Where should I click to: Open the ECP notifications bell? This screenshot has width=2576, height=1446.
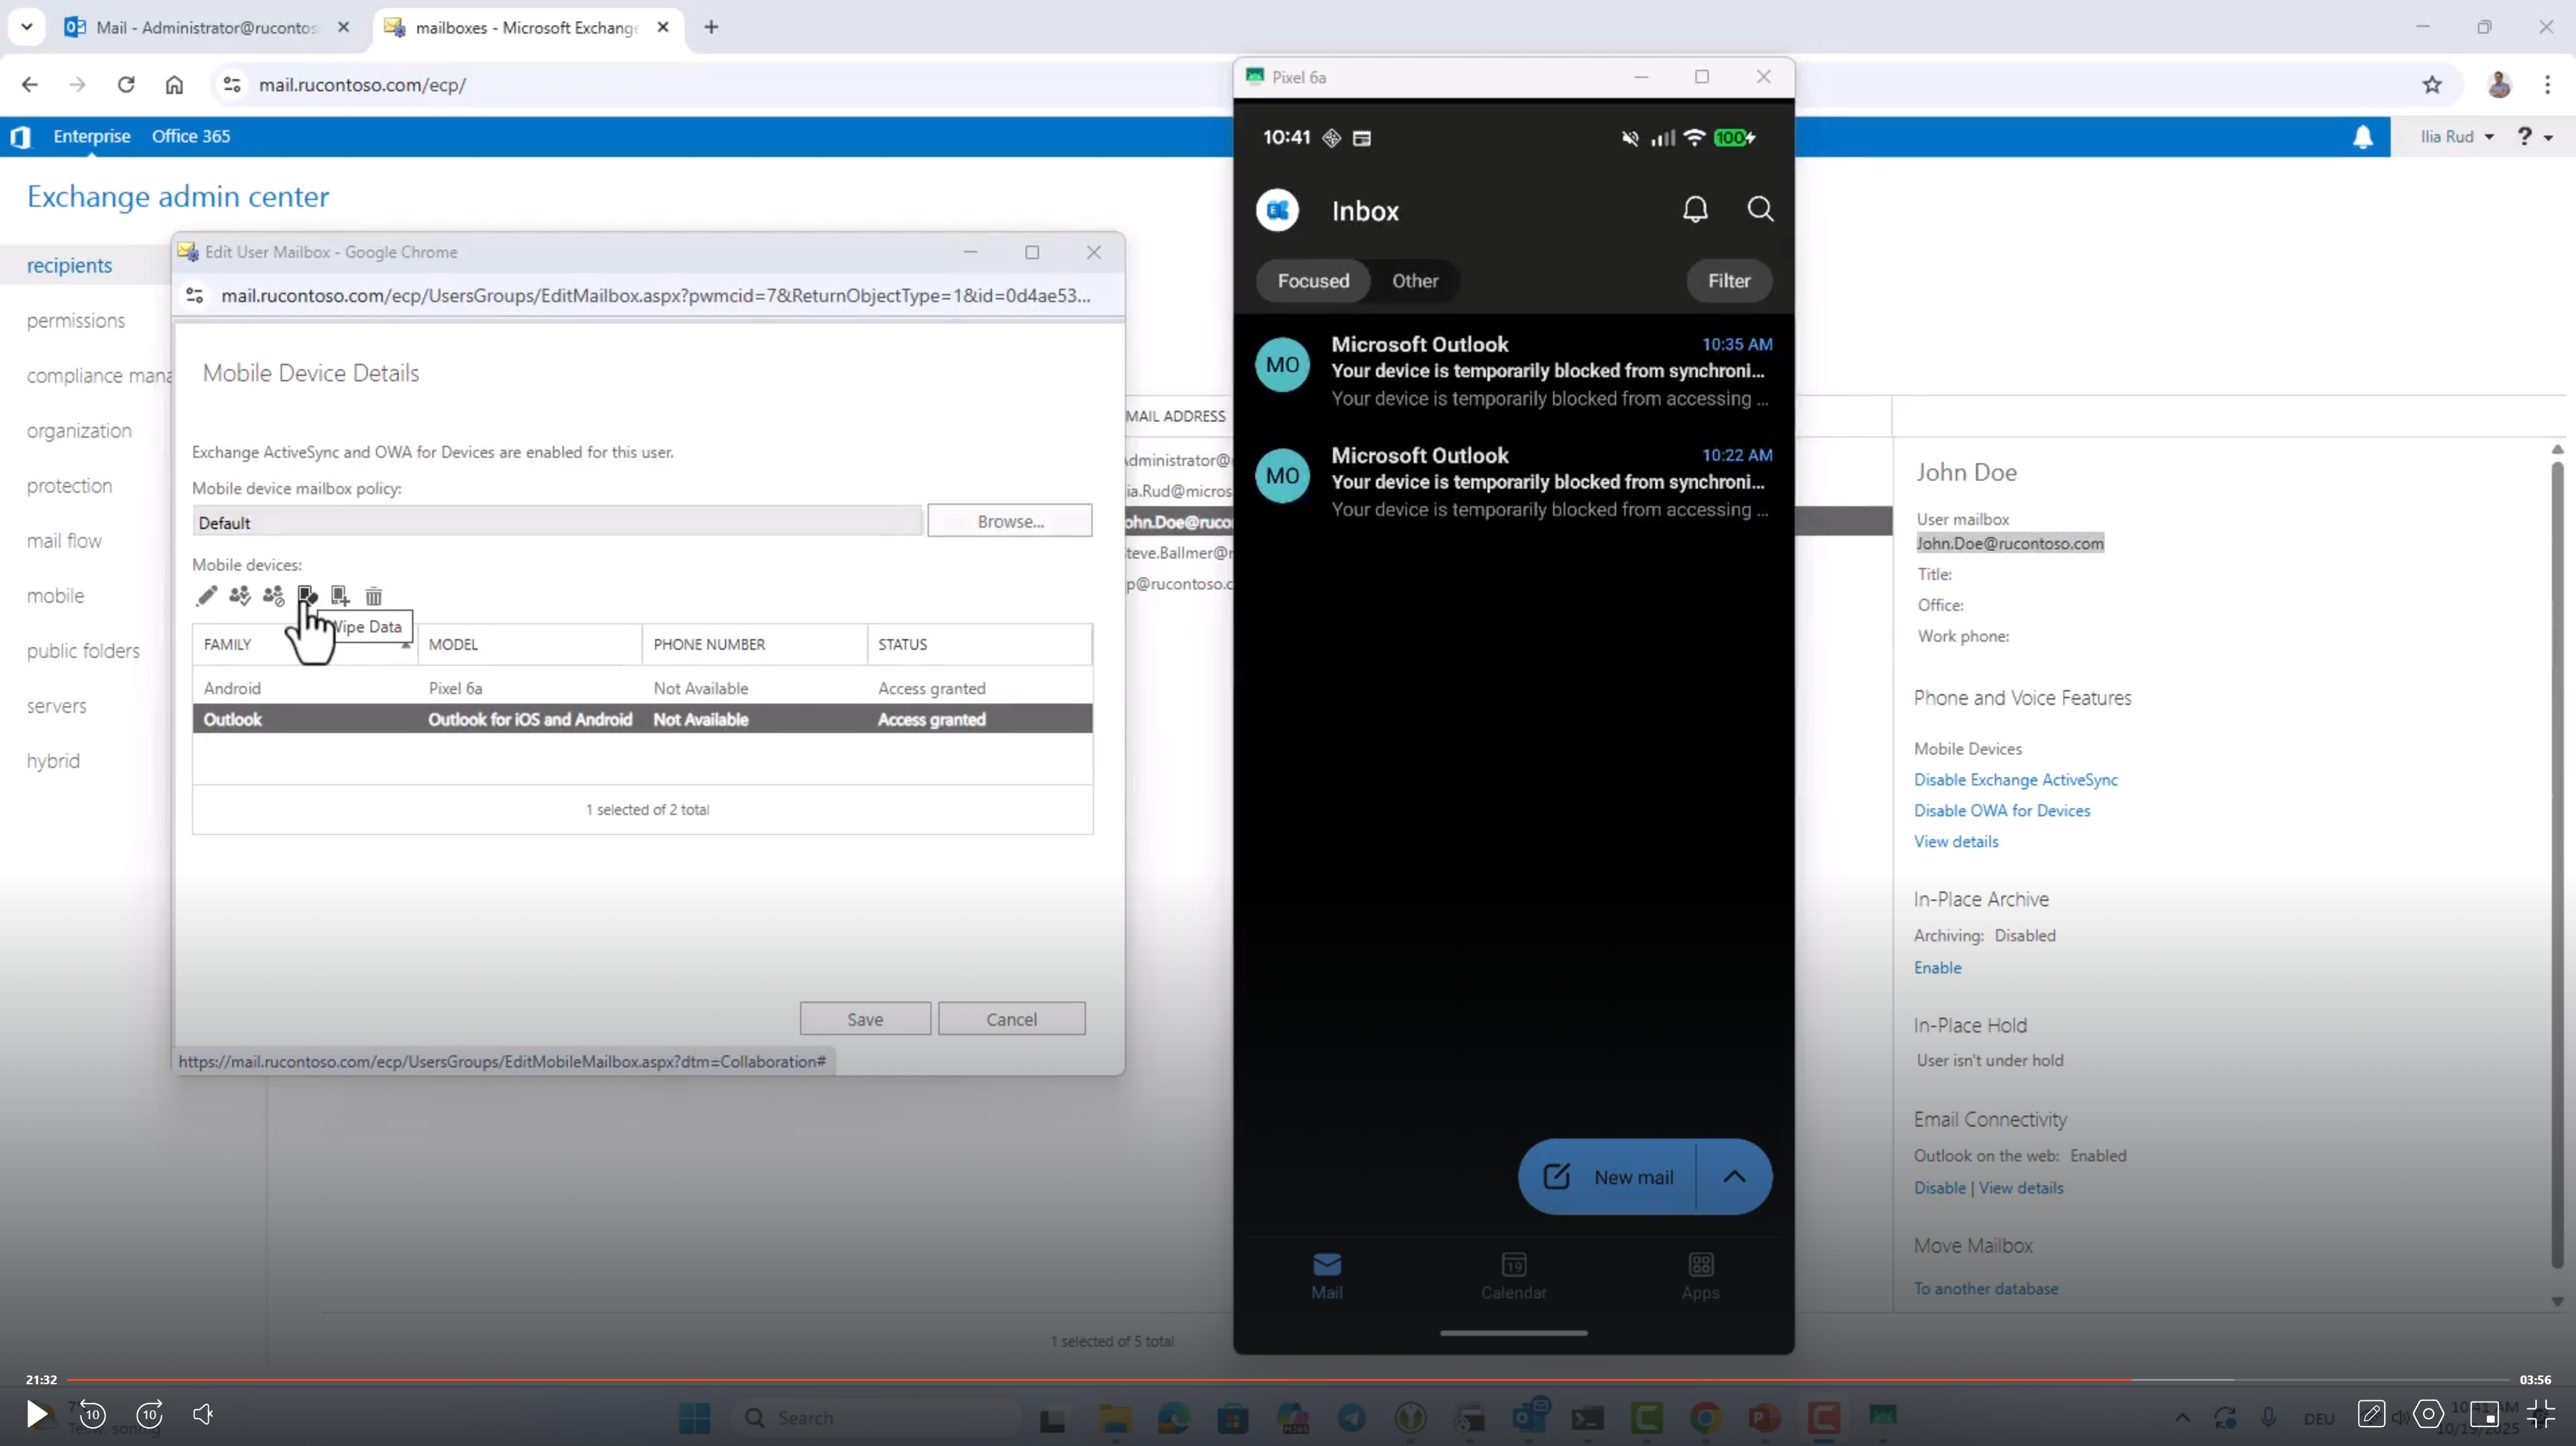click(2362, 137)
